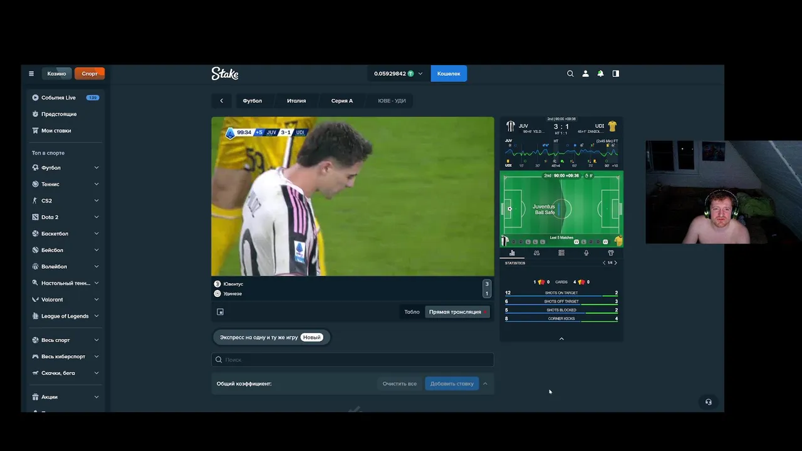Screen dimensions: 802x451
Task: Click the mini-player icon below the video
Action: click(220, 312)
